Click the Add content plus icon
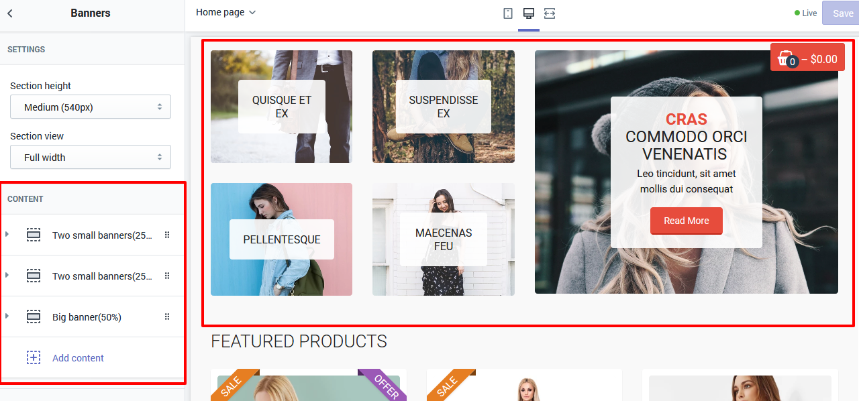859x401 pixels. point(34,357)
